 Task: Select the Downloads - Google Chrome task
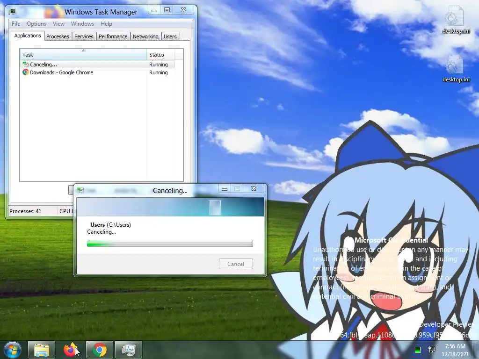click(x=98, y=72)
